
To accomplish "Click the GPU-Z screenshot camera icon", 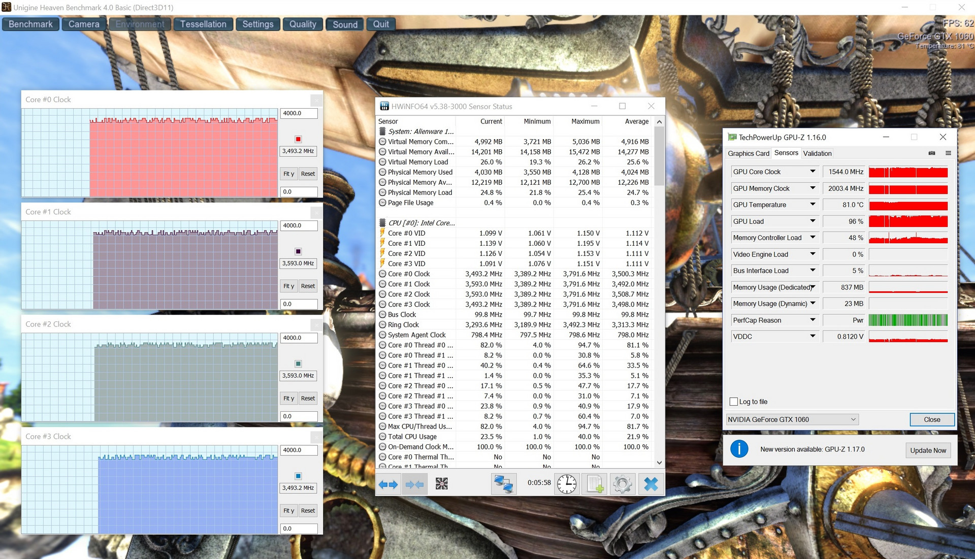I will coord(932,153).
